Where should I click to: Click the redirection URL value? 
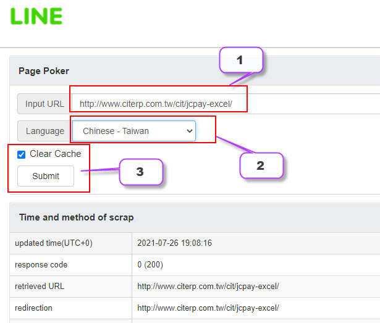(x=208, y=308)
